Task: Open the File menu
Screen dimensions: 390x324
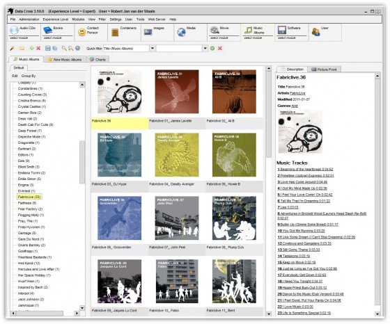Action: coord(13,19)
